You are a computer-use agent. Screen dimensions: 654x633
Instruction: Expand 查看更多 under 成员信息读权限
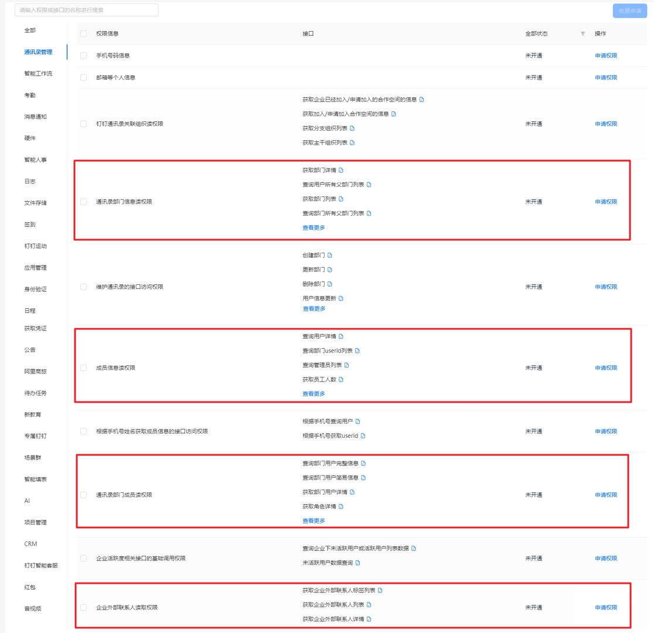point(314,394)
